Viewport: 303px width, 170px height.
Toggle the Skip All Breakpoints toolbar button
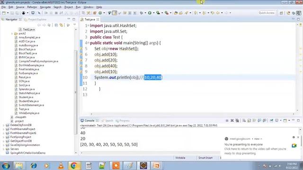coord(39,13)
